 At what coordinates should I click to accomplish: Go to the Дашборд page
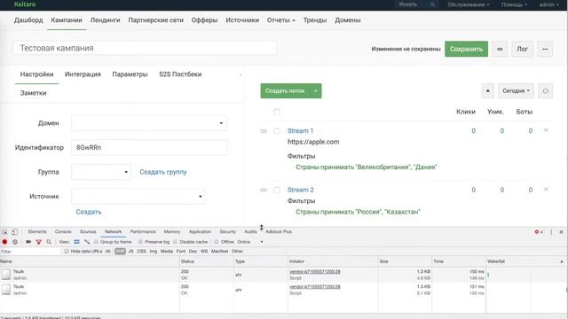coord(28,20)
